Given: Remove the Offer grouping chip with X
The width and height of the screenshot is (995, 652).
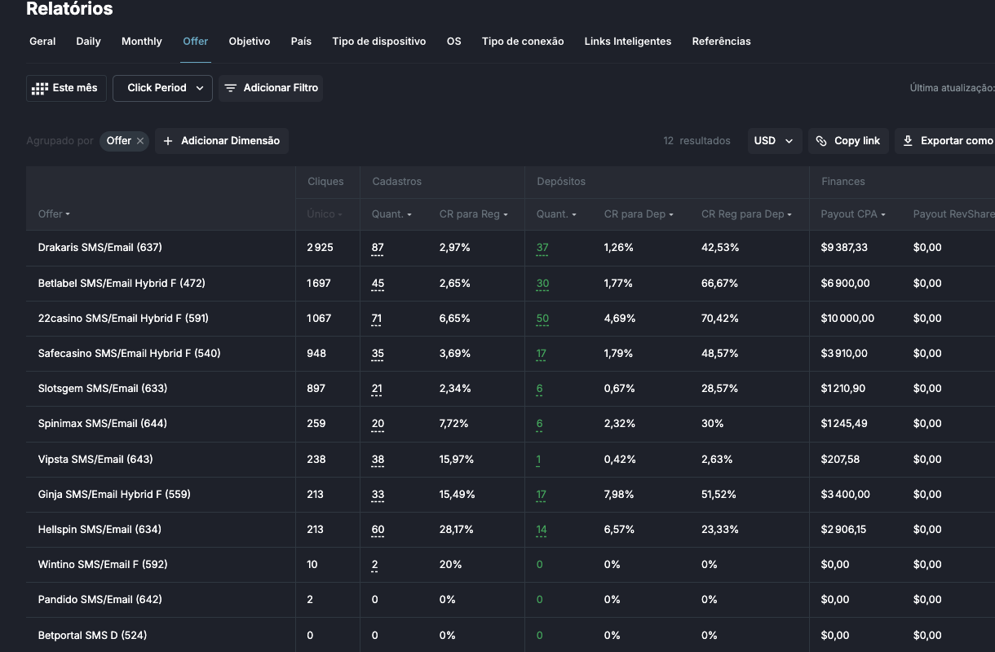Looking at the screenshot, I should [x=140, y=141].
